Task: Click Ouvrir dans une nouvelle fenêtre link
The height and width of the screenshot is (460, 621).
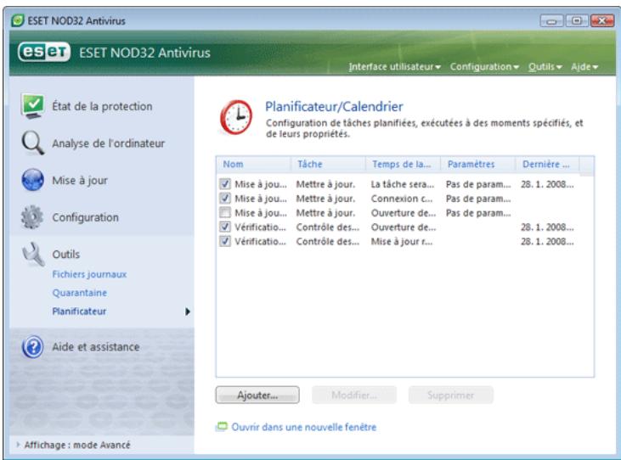Action: [x=304, y=427]
